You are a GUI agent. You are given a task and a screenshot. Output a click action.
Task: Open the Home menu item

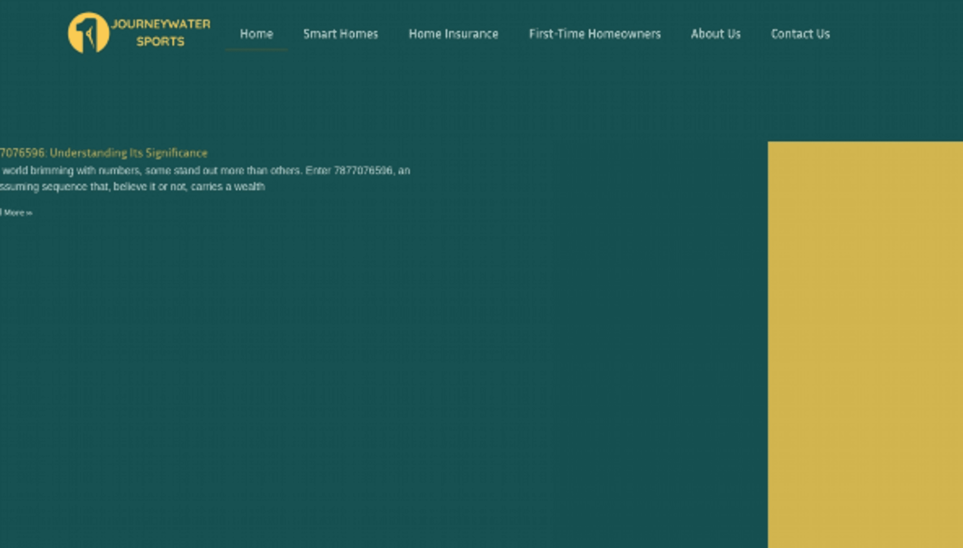[256, 34]
